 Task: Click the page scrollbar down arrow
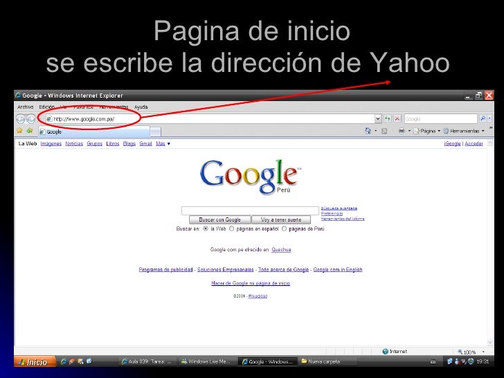[490, 342]
